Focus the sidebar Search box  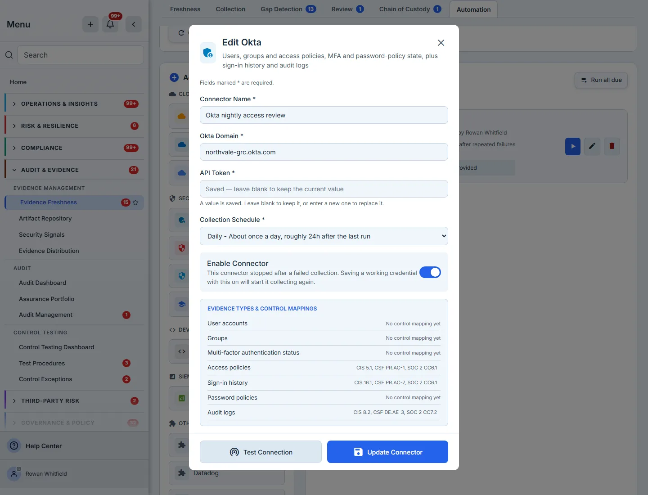[x=81, y=55]
